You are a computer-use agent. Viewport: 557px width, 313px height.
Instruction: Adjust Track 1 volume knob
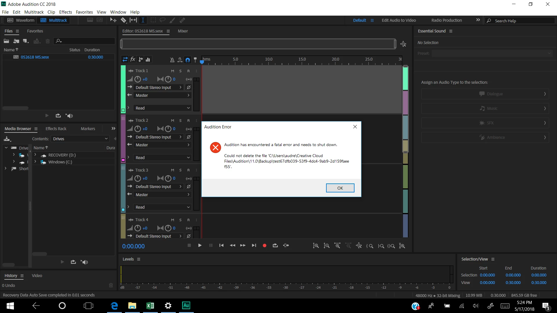138,79
